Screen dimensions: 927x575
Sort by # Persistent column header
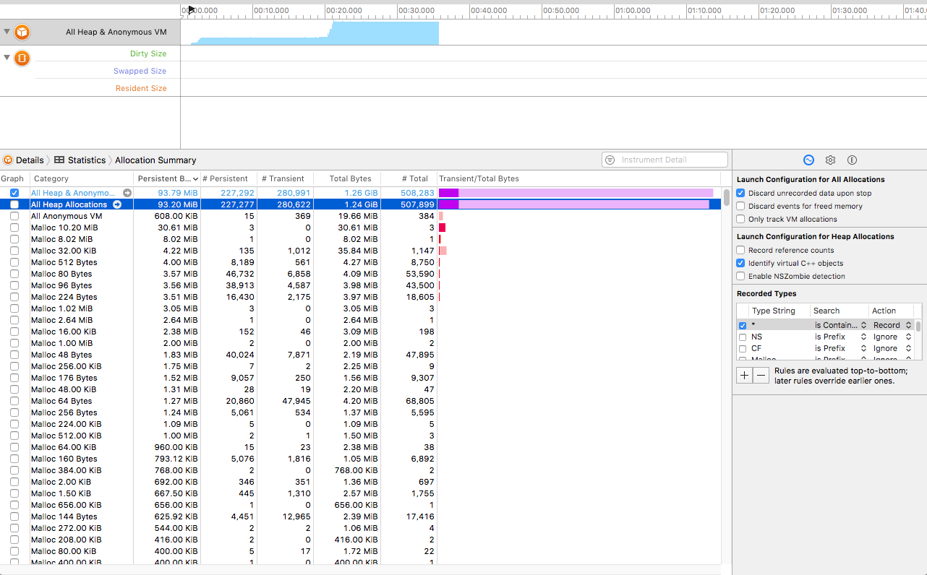coord(228,178)
